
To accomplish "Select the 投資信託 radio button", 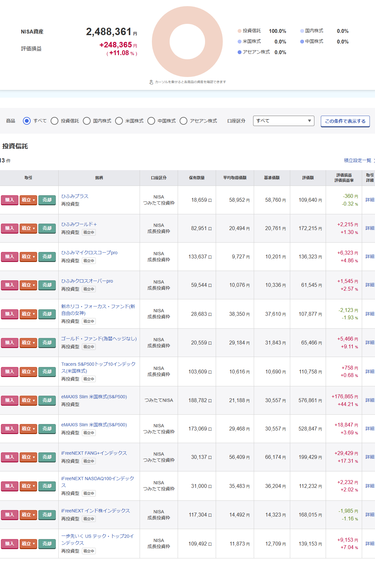I will tap(54, 121).
